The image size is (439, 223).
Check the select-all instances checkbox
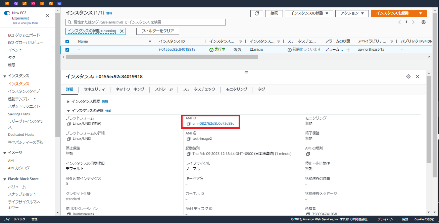pos(67,41)
